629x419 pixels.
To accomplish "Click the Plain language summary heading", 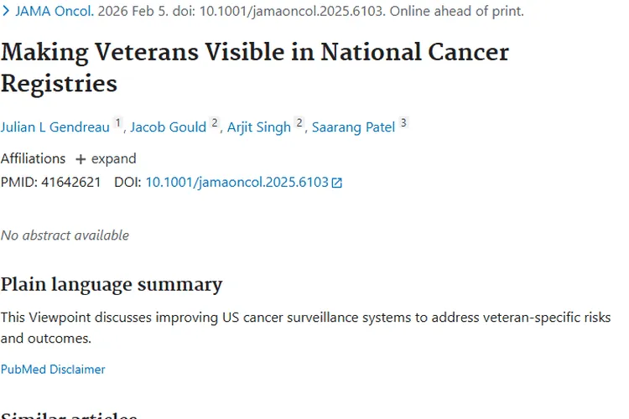I will pos(112,285).
